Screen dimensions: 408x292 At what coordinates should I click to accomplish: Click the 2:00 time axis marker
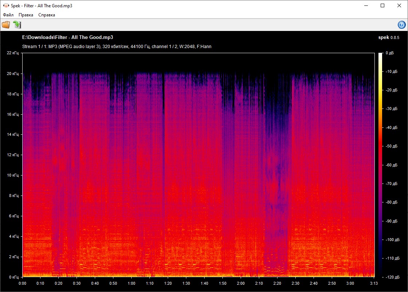click(241, 283)
